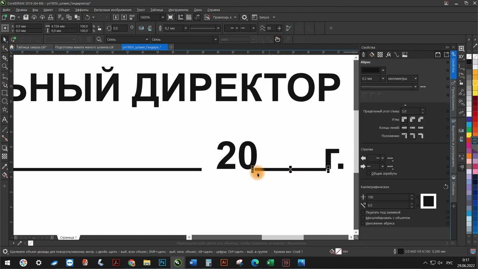Click the fx effects icon in Properties

[388, 55]
